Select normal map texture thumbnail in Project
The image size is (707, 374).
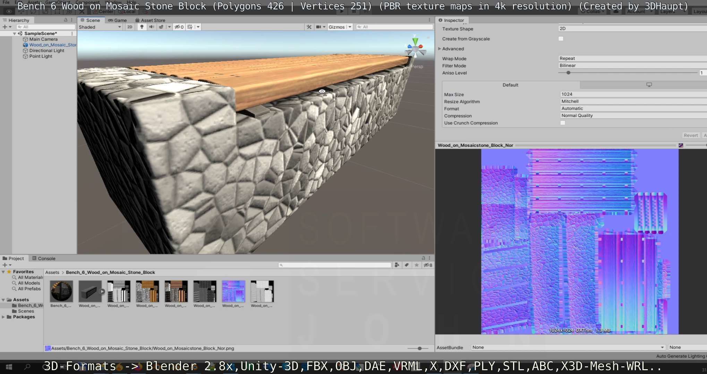pos(233,292)
